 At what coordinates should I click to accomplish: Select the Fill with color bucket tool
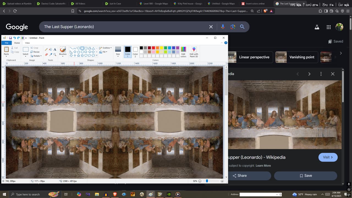point(51,50)
